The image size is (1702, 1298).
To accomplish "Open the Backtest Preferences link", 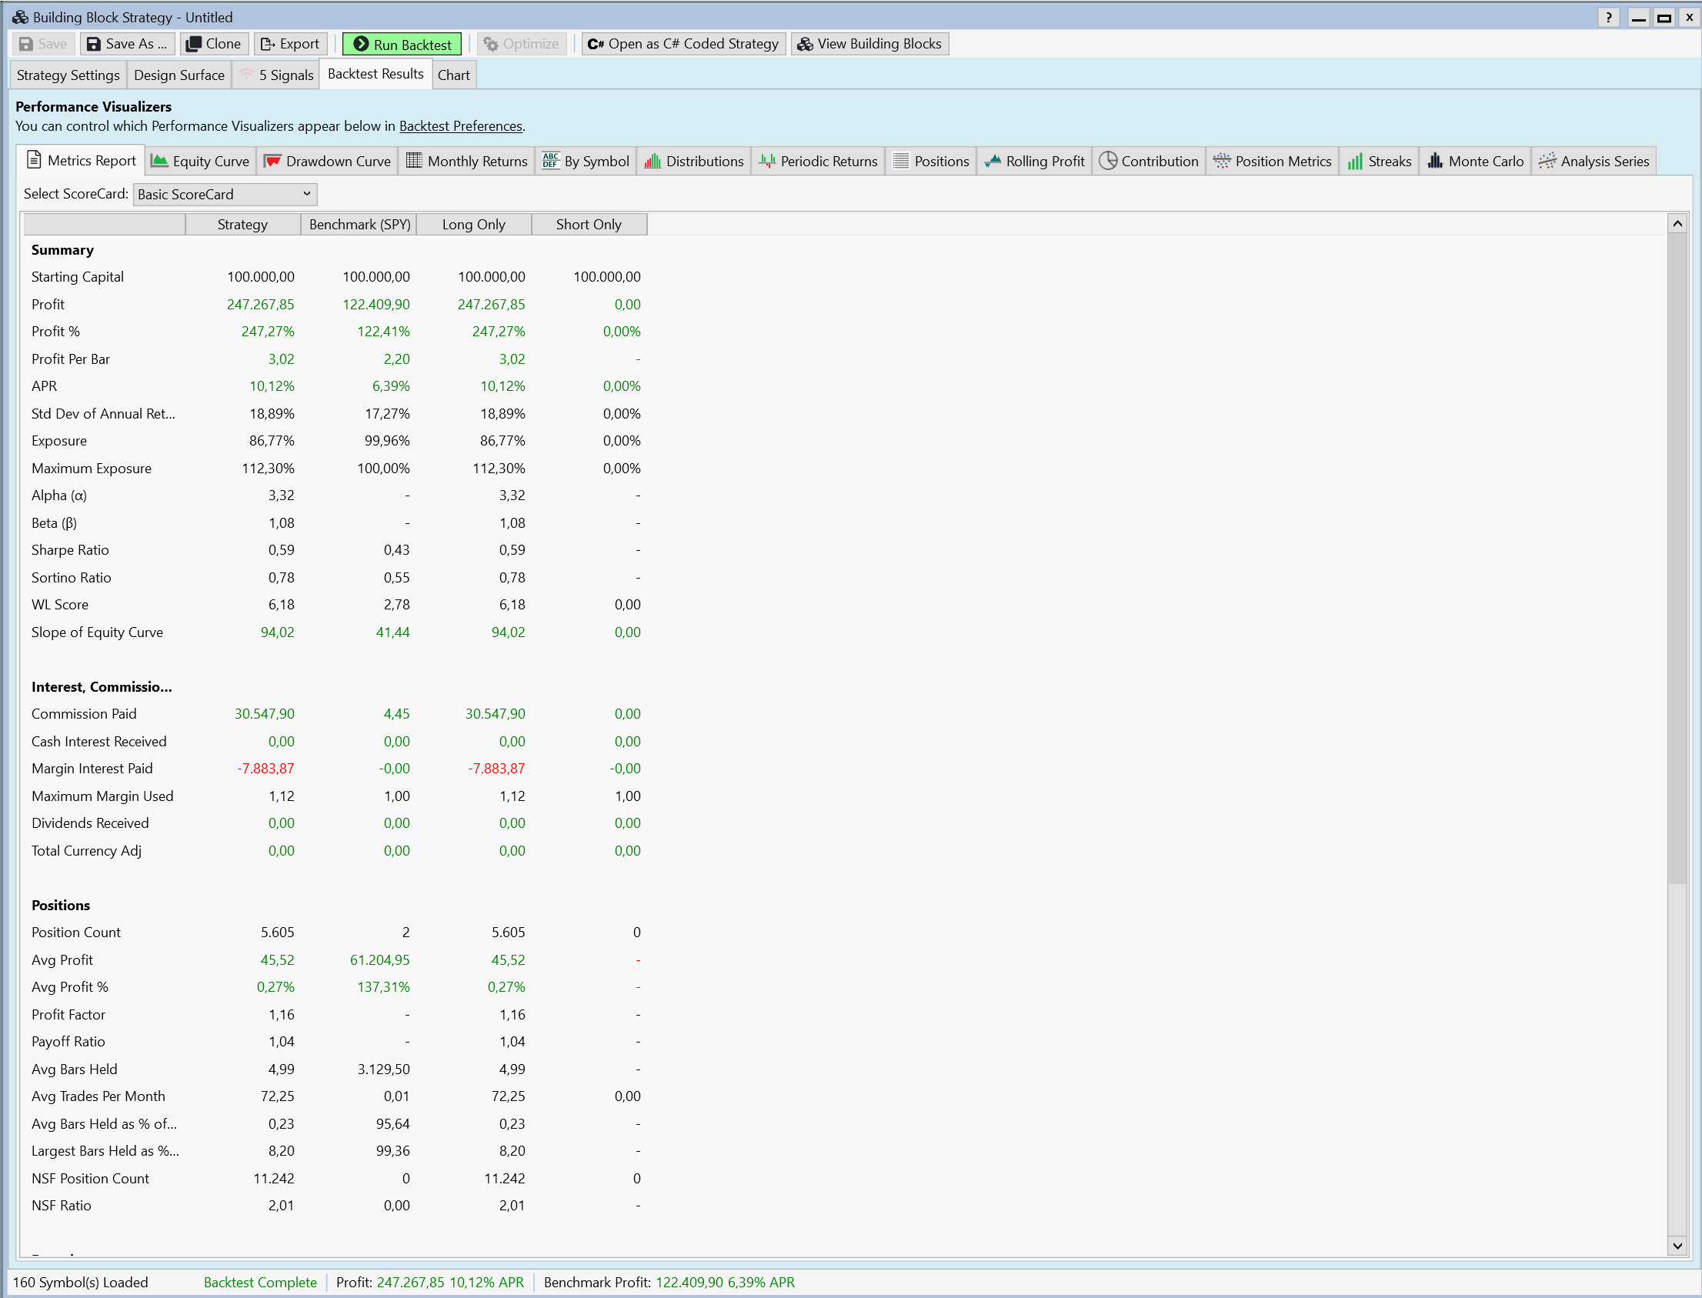I will [x=460, y=126].
